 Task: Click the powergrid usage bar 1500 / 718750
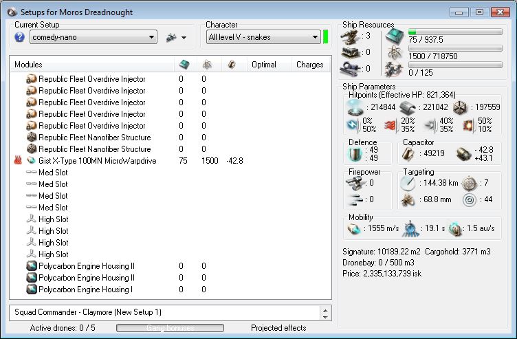pyautogui.click(x=455, y=48)
